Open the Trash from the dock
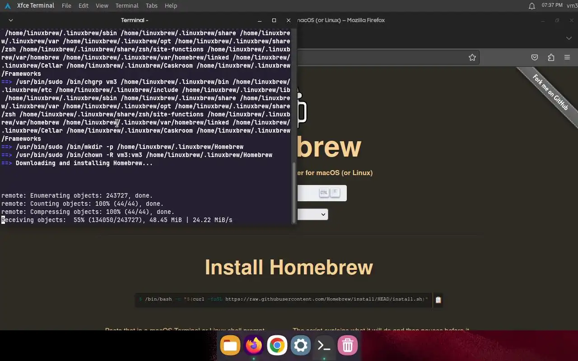578x361 pixels. tap(348, 346)
